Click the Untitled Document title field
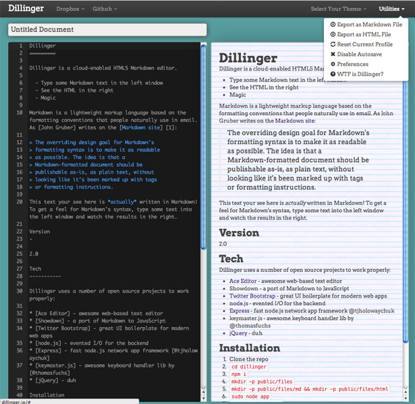This screenshot has height=404, width=415. click(107, 30)
